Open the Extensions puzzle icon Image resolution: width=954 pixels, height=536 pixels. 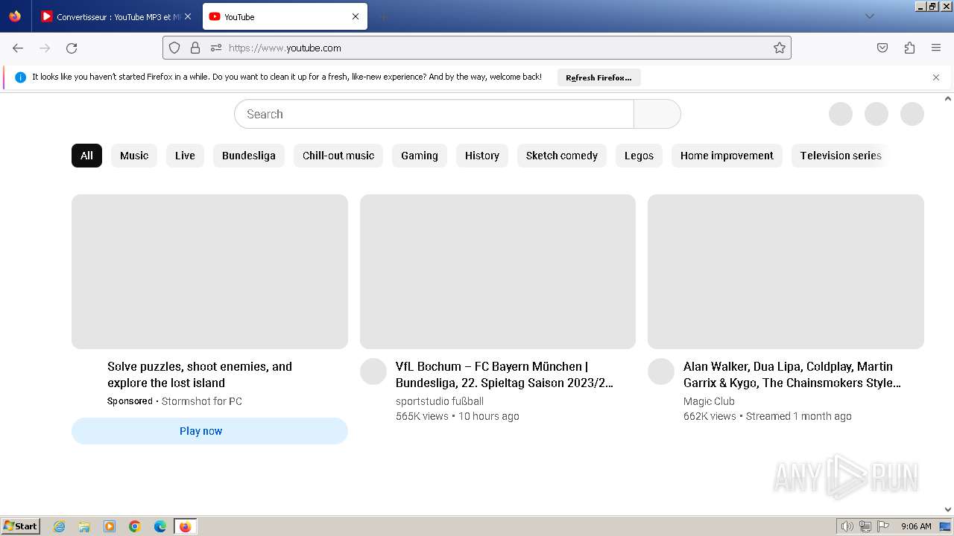(909, 48)
